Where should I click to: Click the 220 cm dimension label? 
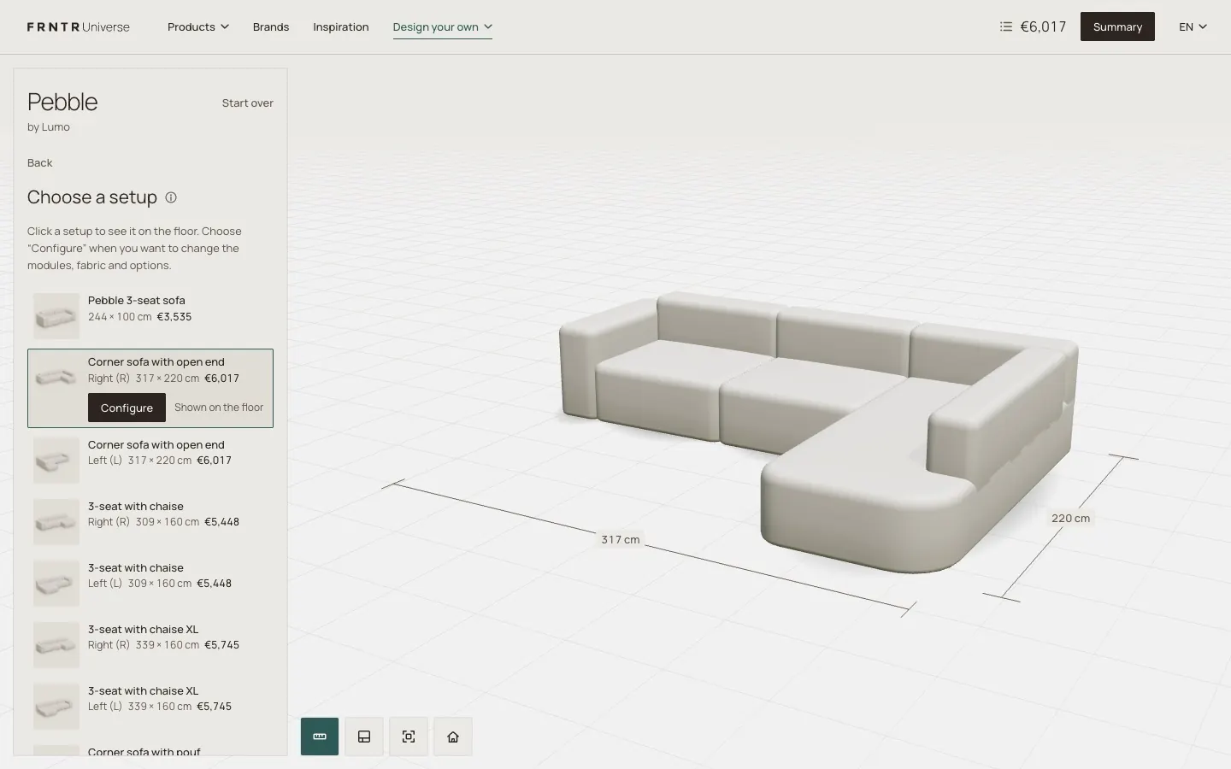(1070, 519)
